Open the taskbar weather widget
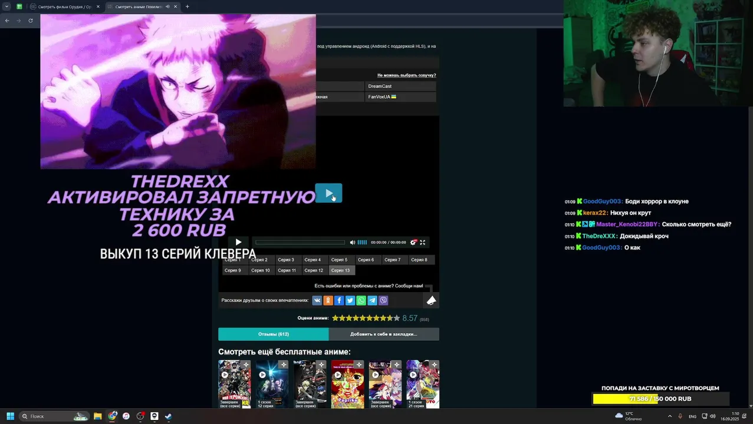The height and width of the screenshot is (424, 753). 629,416
